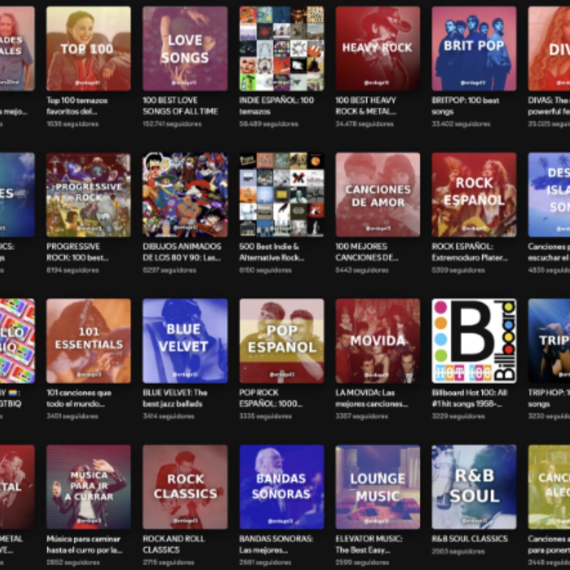Click the '3229 seguidores' text
Screen dimensions: 570x570
[458, 416]
